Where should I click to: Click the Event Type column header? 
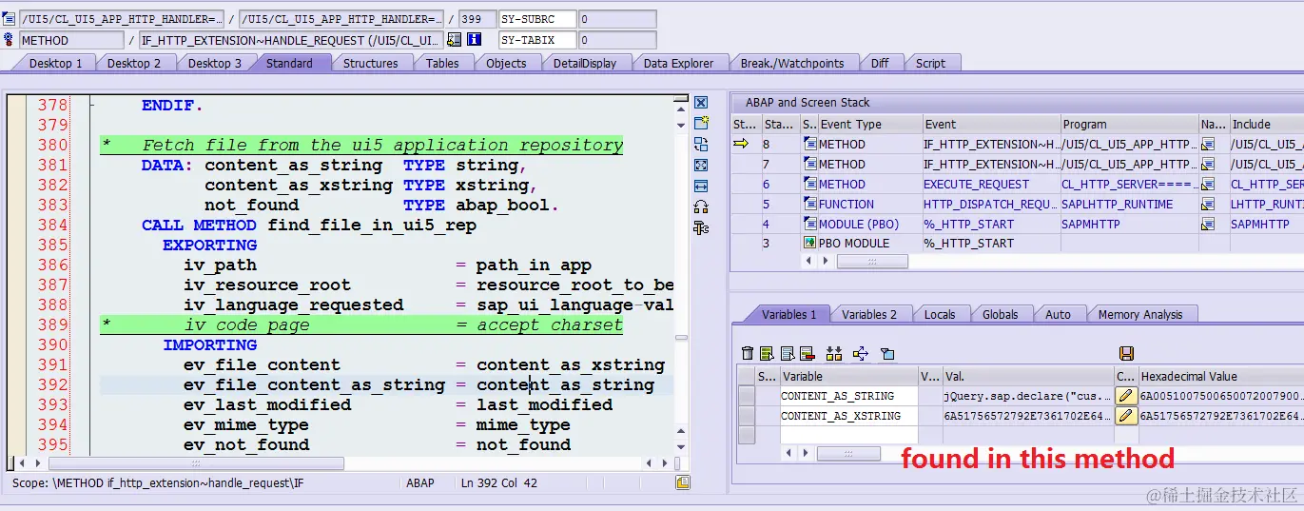(x=869, y=124)
